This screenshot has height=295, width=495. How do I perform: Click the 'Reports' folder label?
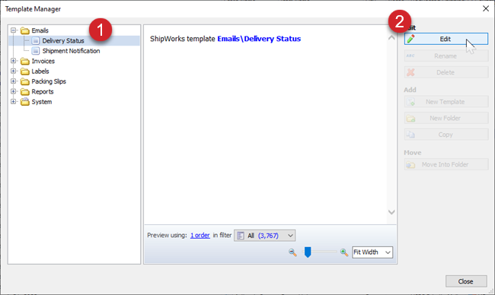pos(43,92)
